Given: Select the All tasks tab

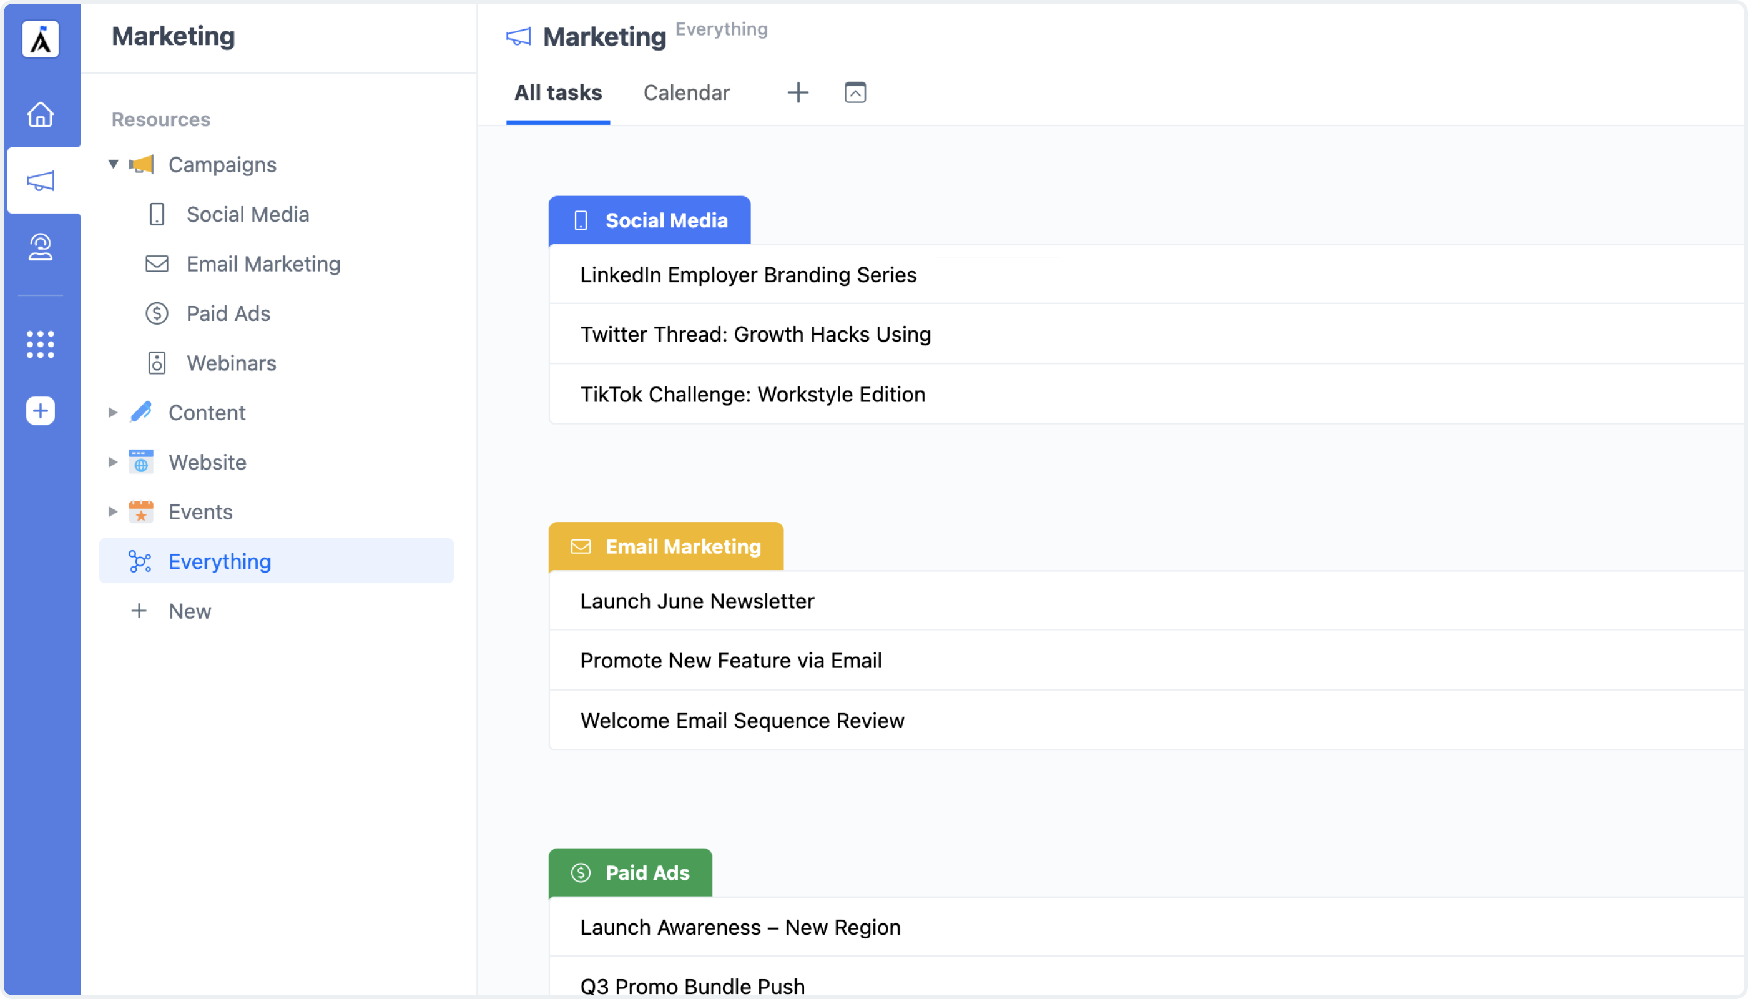Looking at the screenshot, I should 557,92.
